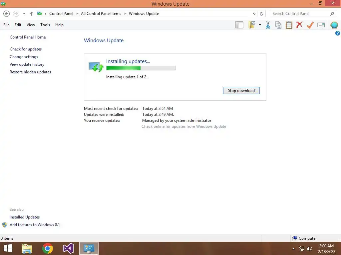Viewport: 341px width, 255px height.
Task: Open the folder options dropdown arrow
Action: tap(260, 25)
